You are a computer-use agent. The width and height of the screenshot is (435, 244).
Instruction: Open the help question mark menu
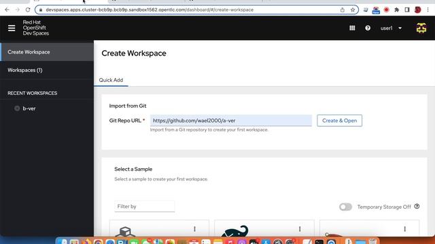click(x=368, y=28)
